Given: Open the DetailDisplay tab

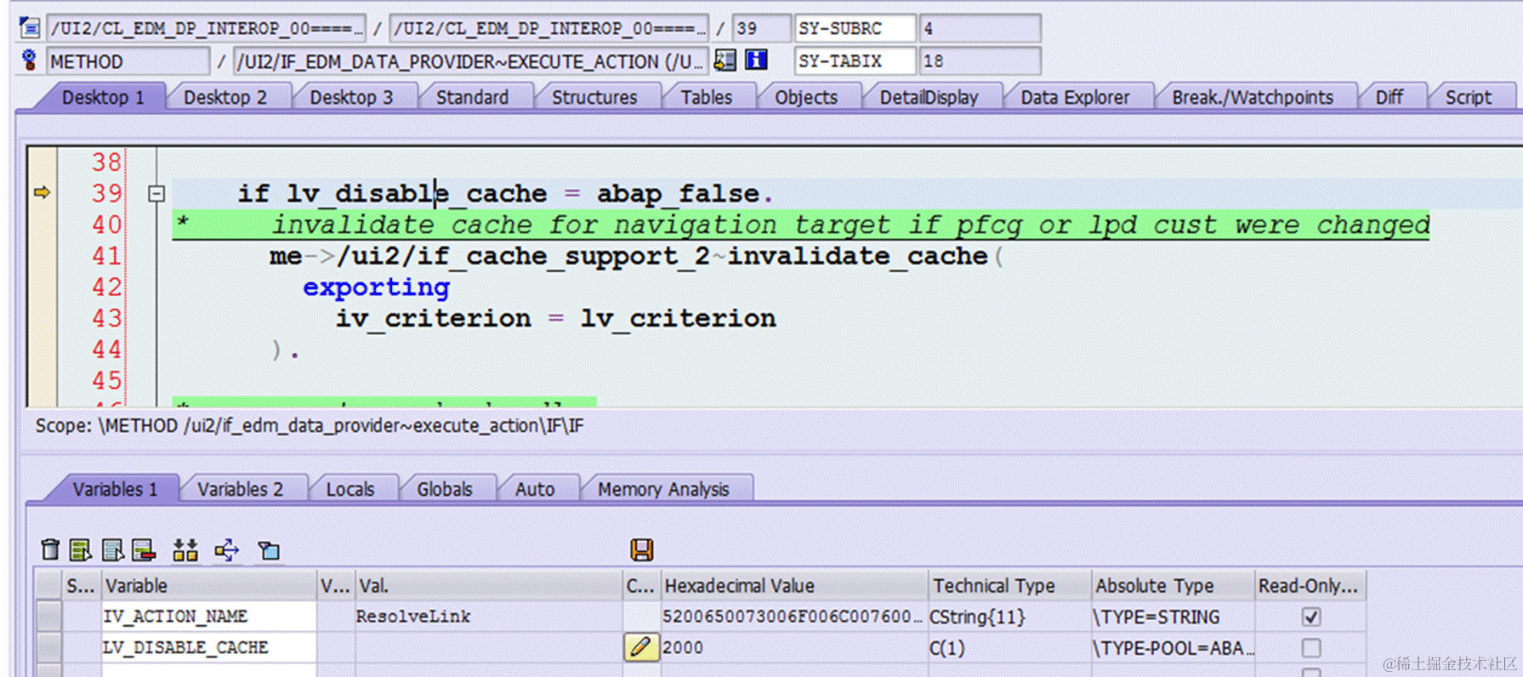Looking at the screenshot, I should 929,97.
